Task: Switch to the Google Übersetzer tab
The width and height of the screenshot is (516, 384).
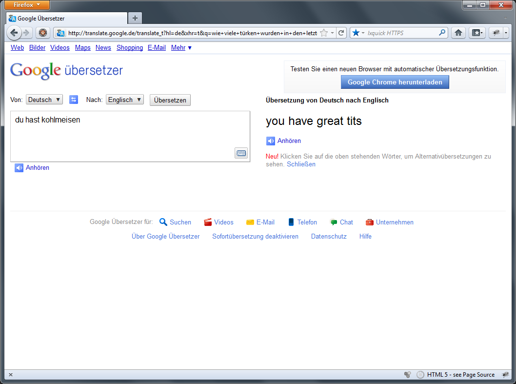Action: pyautogui.click(x=67, y=19)
